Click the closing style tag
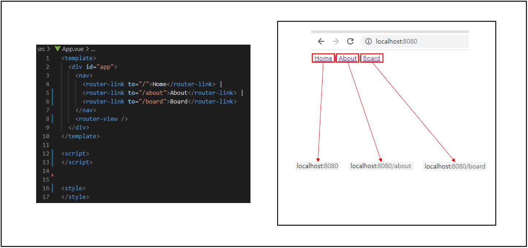 pos(75,197)
